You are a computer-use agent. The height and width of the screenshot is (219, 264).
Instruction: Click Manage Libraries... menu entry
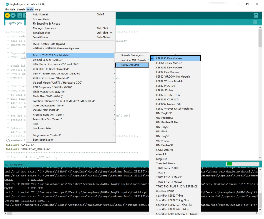(x=44, y=28)
